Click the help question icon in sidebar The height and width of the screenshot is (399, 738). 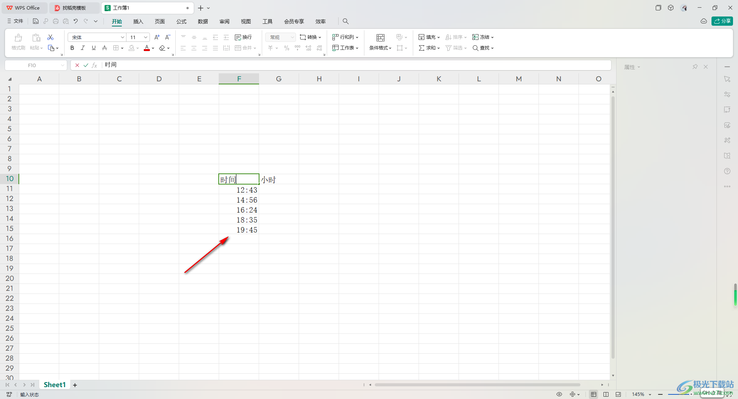point(727,171)
